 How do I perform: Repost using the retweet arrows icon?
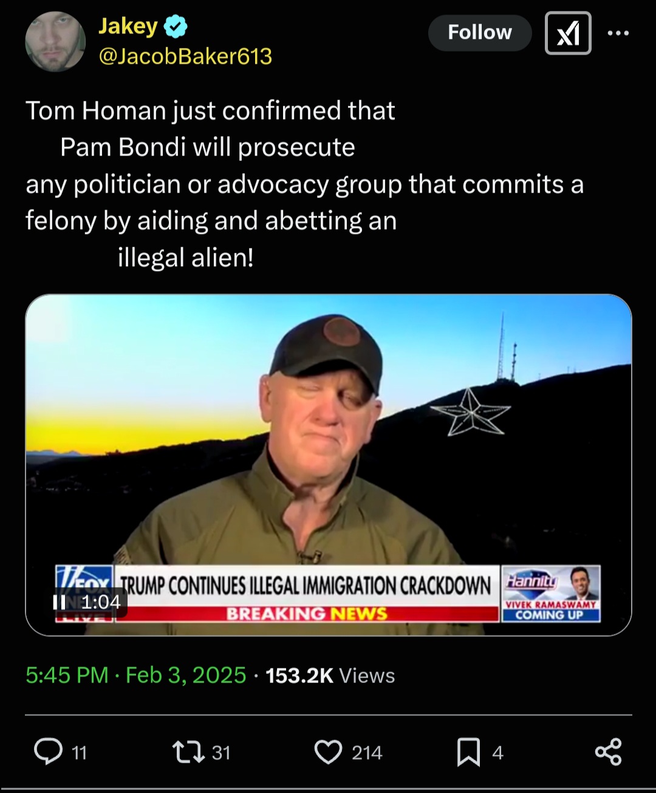(189, 752)
